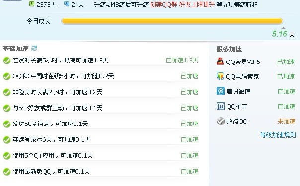The height and width of the screenshot is (186, 300).
Task: Click the 腾讯微博 icon
Action: (221, 91)
